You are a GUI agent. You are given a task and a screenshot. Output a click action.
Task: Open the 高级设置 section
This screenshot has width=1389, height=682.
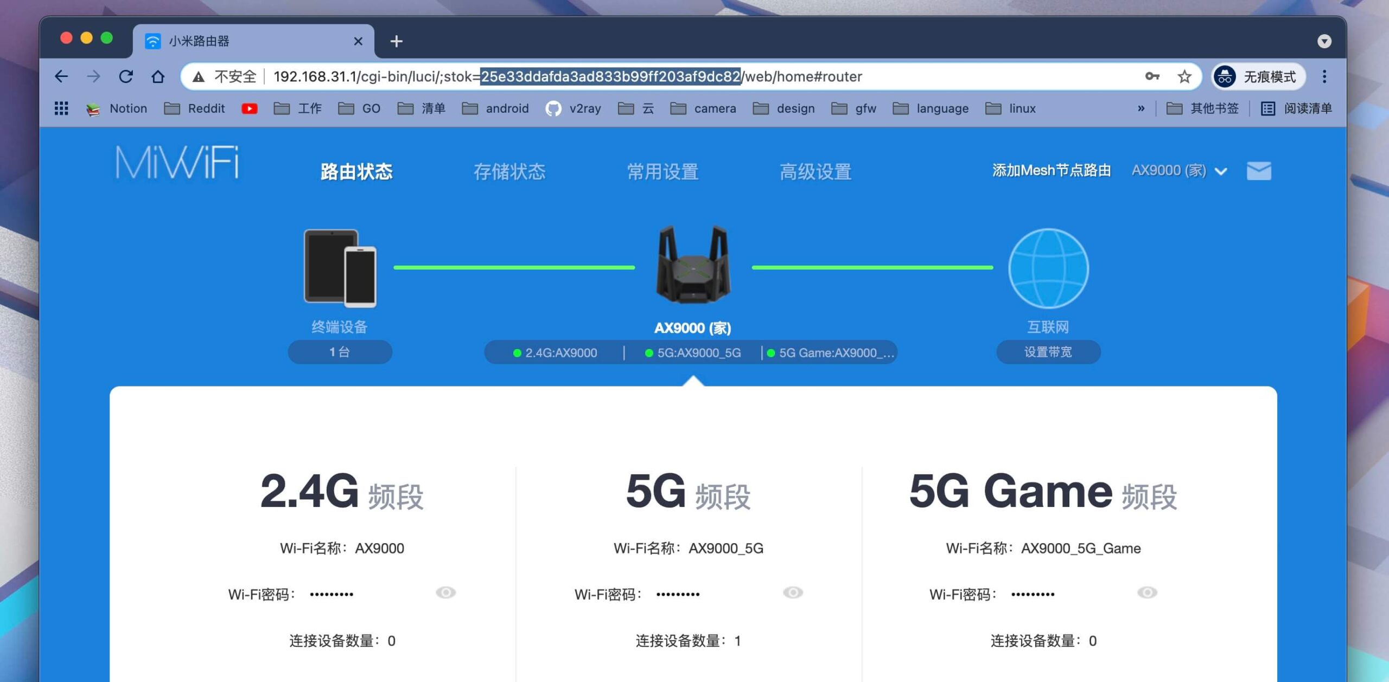pos(815,171)
